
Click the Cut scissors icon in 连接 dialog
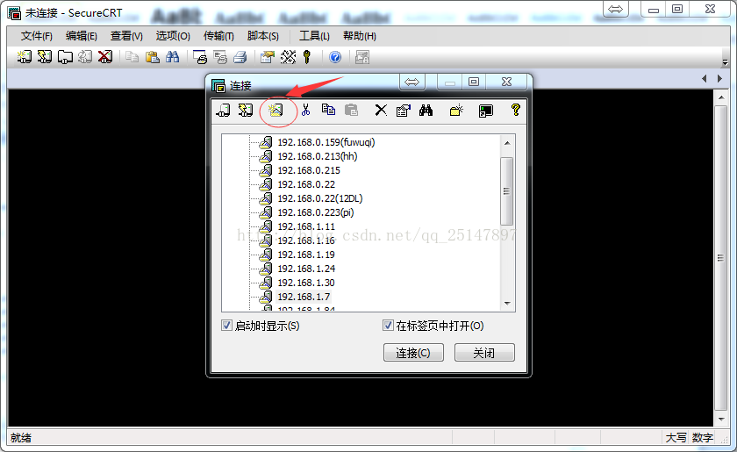coord(305,110)
